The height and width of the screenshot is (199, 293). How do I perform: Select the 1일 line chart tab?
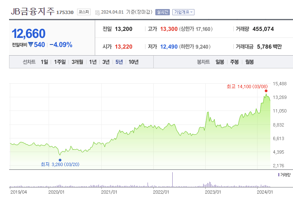[x=45, y=62]
